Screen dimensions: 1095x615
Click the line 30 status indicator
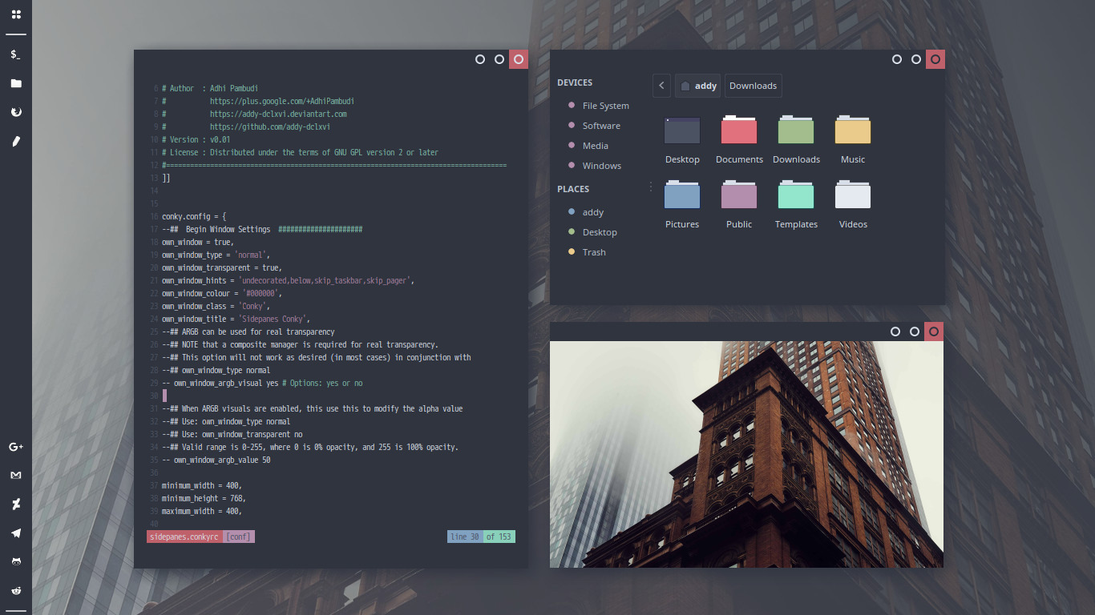point(465,537)
